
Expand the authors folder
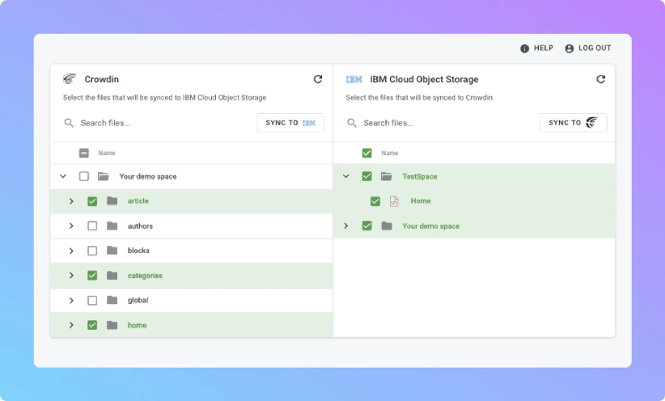71,226
